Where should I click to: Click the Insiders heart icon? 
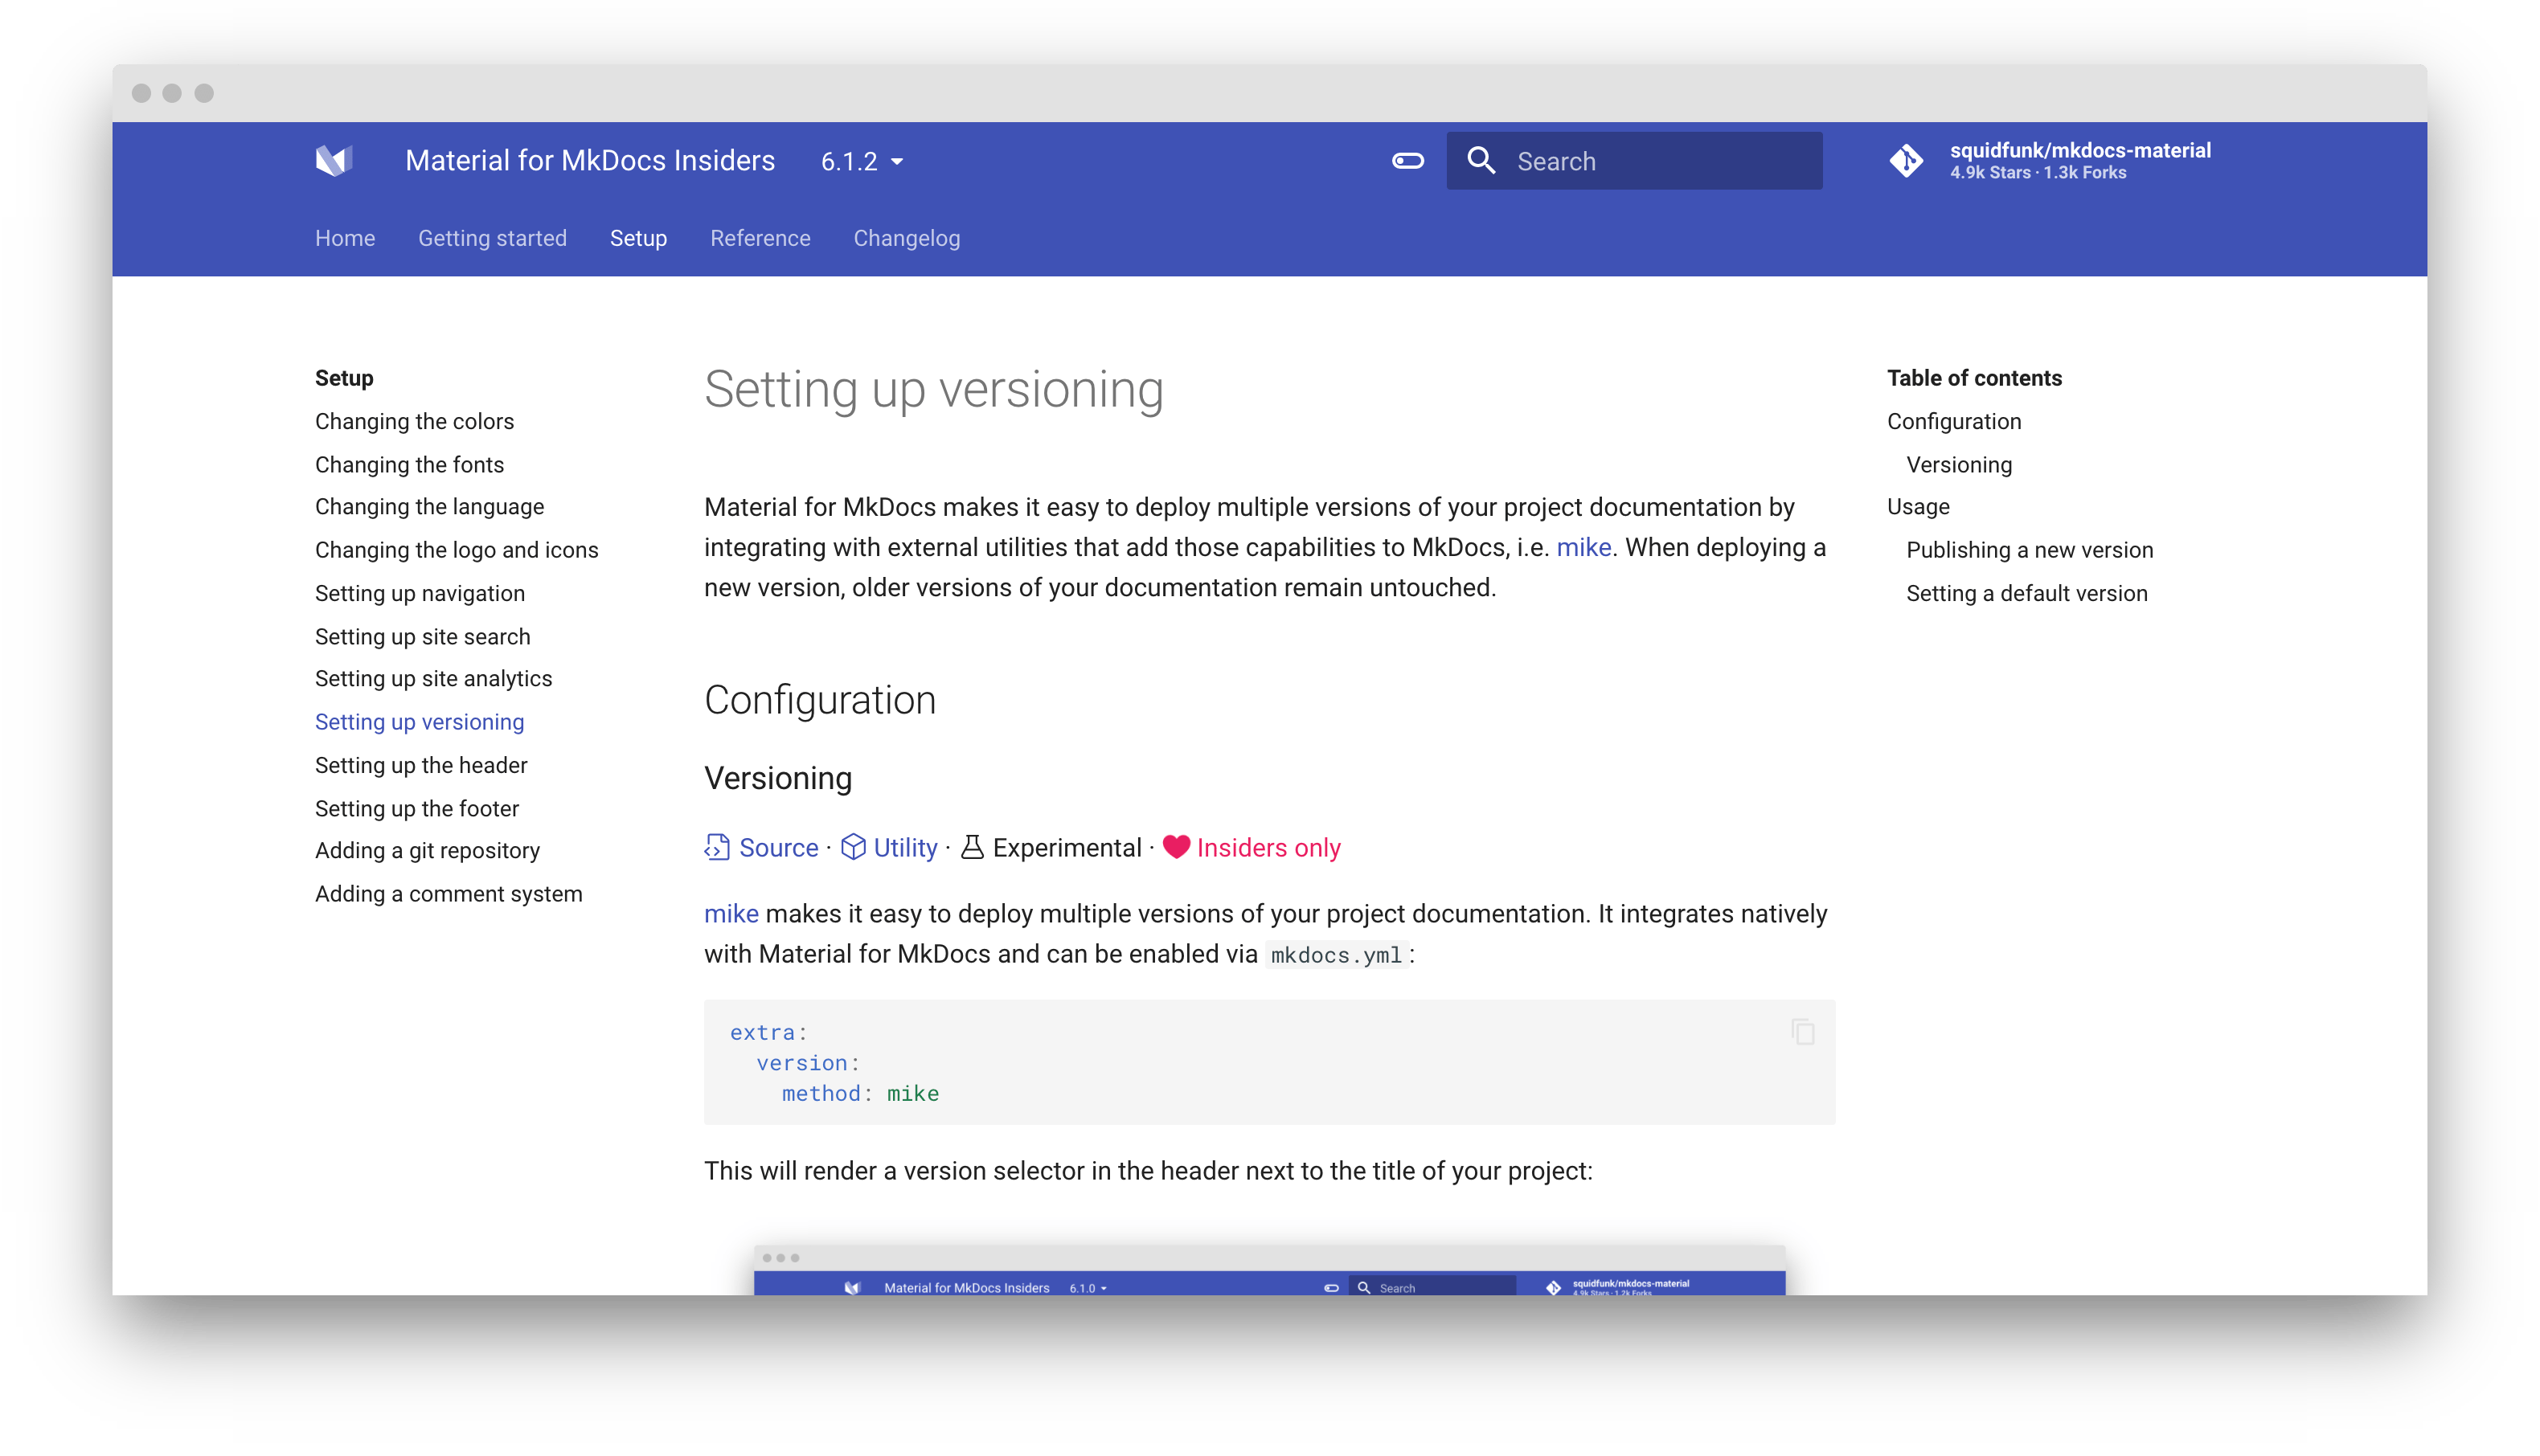point(1177,847)
